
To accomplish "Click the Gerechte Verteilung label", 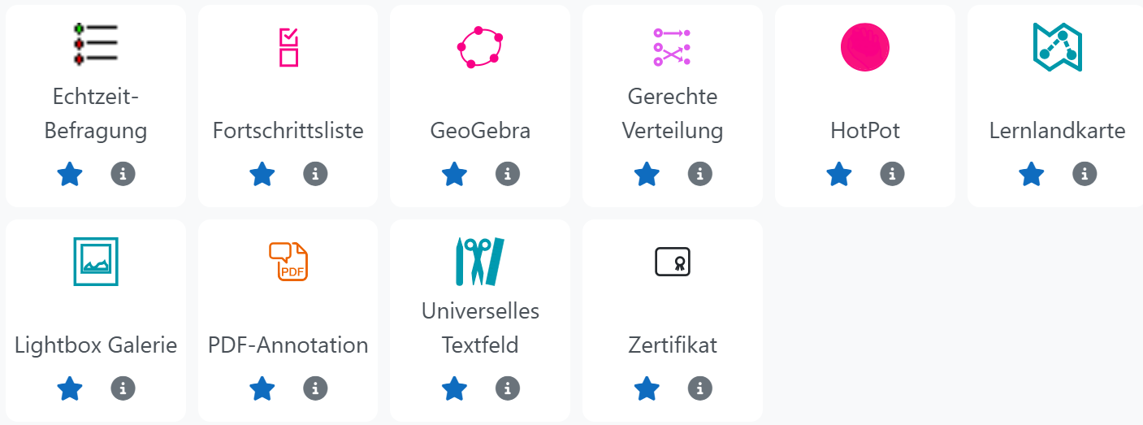I will coord(672,114).
